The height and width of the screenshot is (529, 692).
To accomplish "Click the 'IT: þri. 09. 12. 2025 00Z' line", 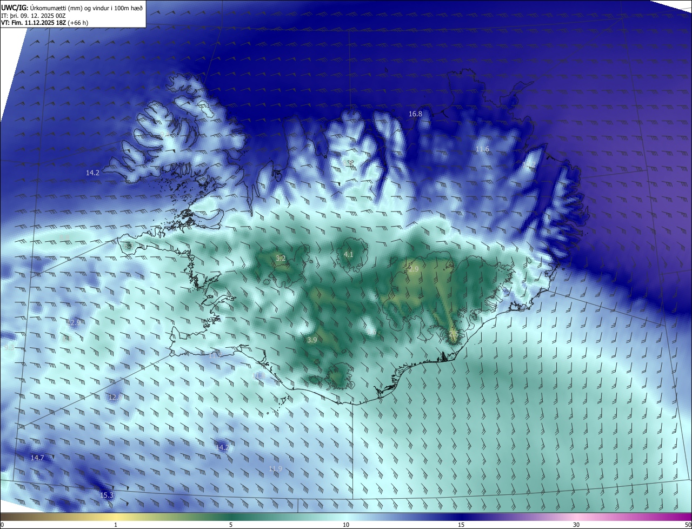I will [x=34, y=16].
